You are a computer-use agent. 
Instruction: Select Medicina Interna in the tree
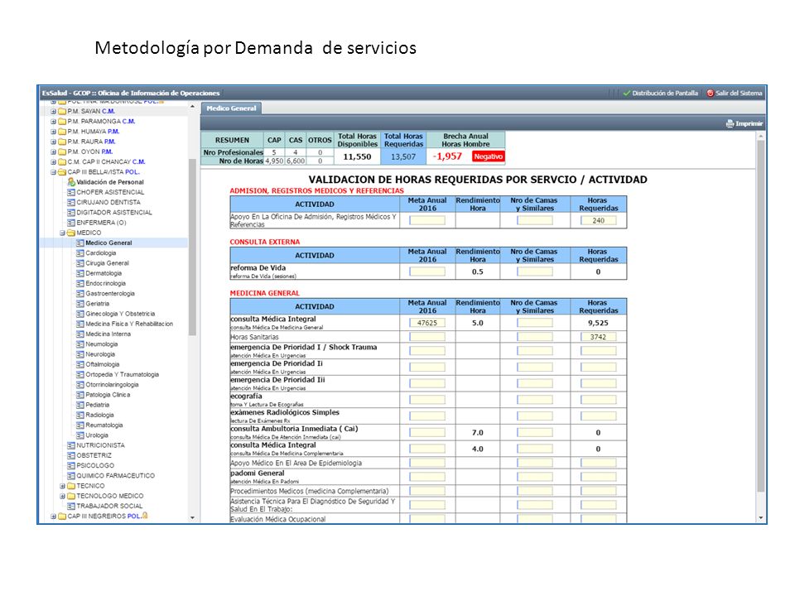(108, 334)
